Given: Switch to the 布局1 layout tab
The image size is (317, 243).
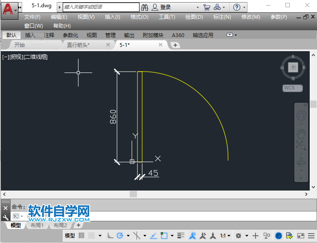Looking at the screenshot, I should (x=37, y=225).
